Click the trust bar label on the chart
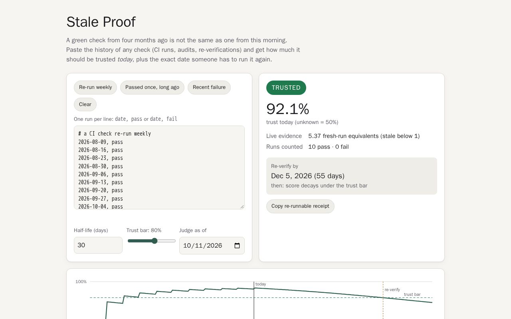 pyautogui.click(x=412, y=294)
